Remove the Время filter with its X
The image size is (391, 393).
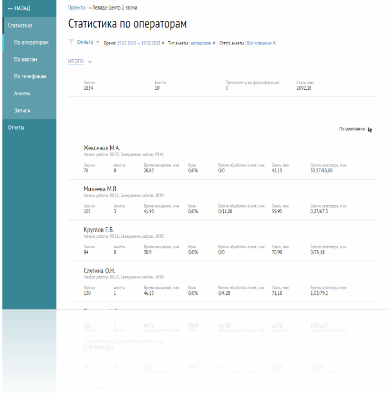163,43
